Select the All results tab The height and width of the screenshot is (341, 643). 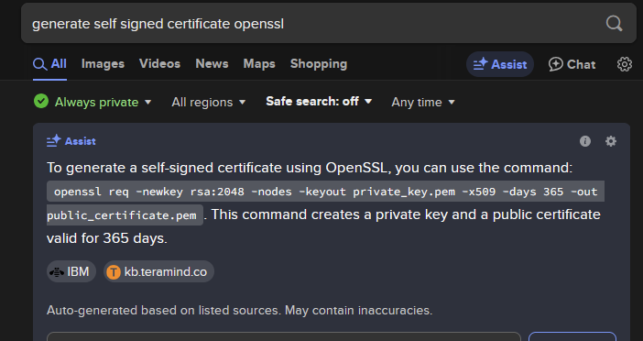pos(49,64)
